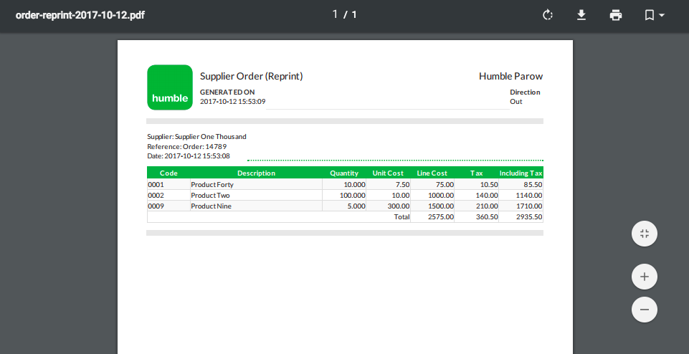Image resolution: width=689 pixels, height=354 pixels.
Task: Select the Supplier Order (Reprint) title
Action: tap(252, 76)
